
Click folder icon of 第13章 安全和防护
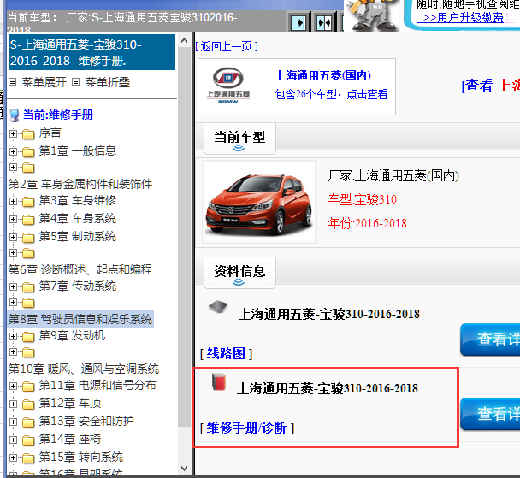pos(28,422)
